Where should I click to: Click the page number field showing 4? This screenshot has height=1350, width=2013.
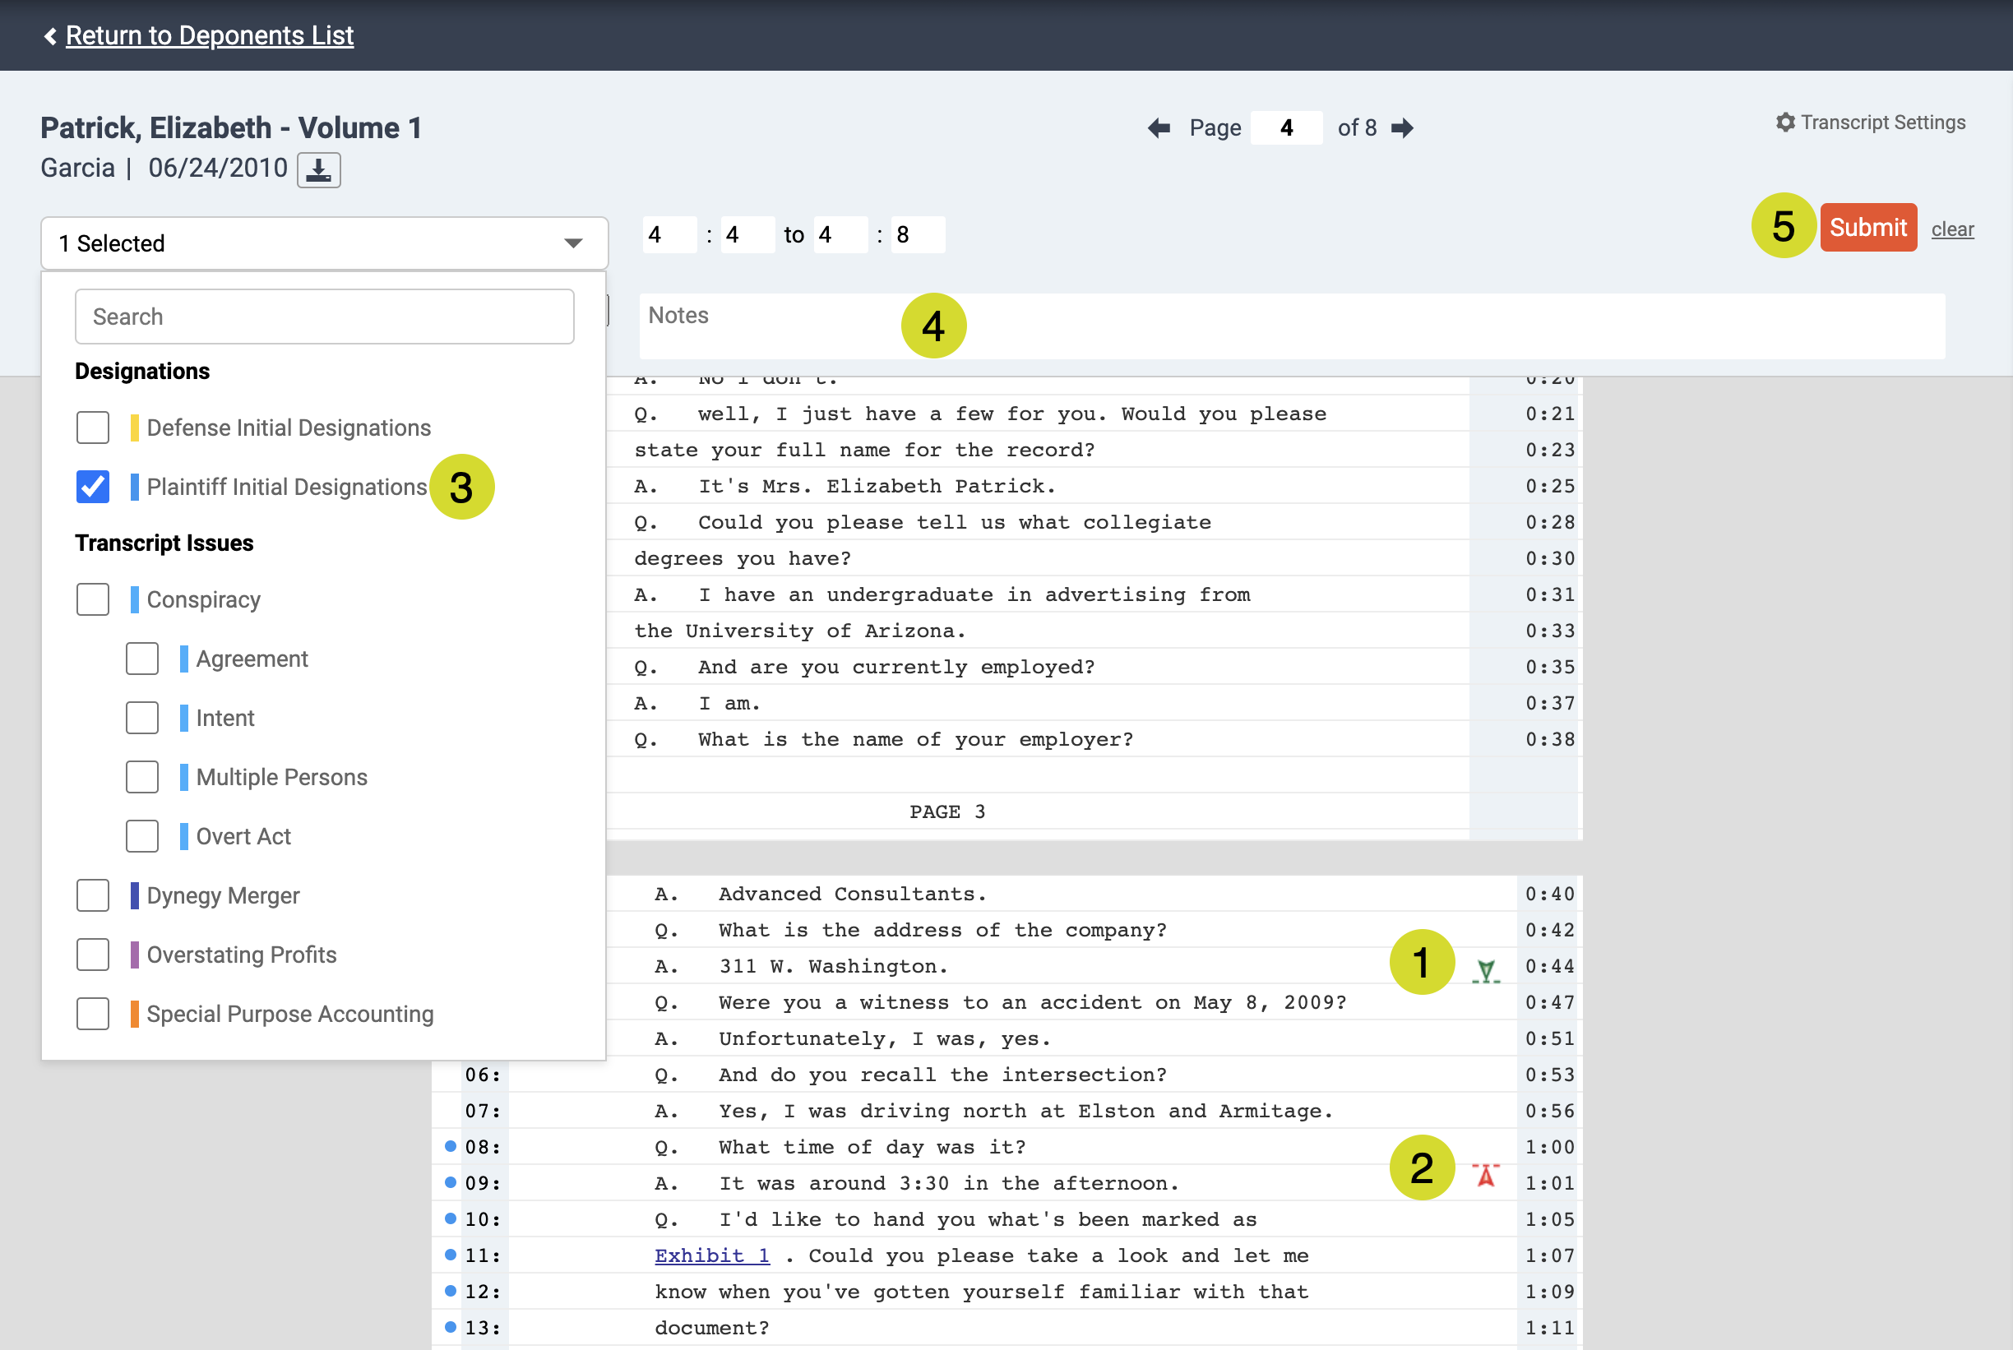pos(1286,128)
